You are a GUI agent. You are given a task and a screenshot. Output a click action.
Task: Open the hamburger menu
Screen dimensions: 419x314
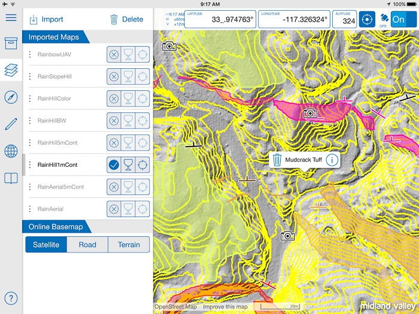tap(11, 17)
